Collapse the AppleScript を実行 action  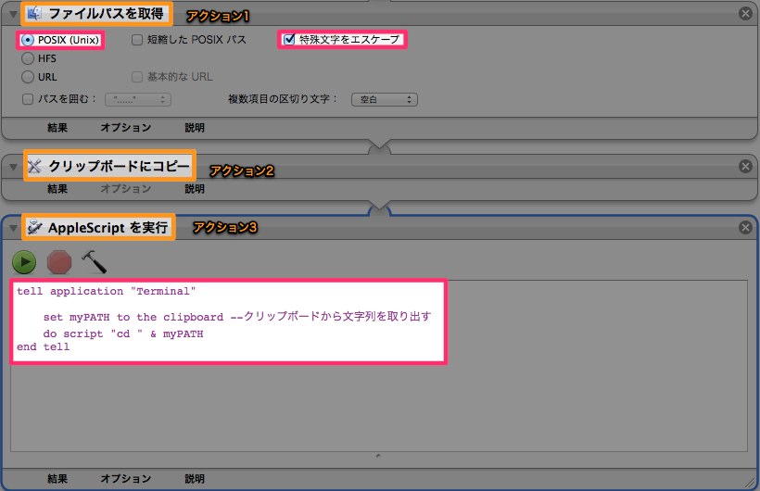point(13,228)
